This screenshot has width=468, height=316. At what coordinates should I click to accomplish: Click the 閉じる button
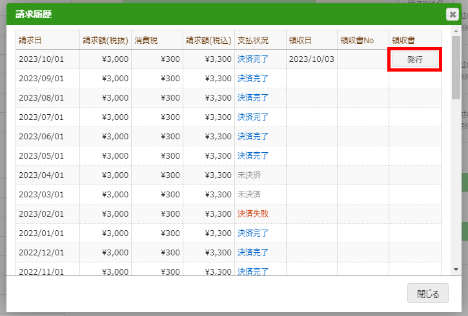(x=428, y=293)
